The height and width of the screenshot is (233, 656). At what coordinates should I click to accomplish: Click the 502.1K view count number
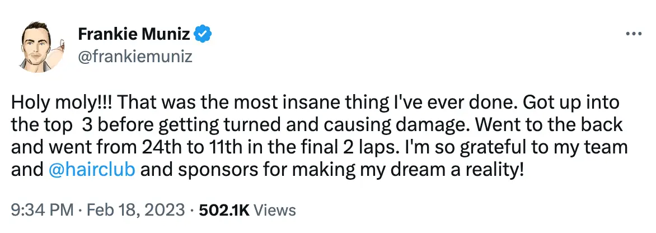pos(223,210)
